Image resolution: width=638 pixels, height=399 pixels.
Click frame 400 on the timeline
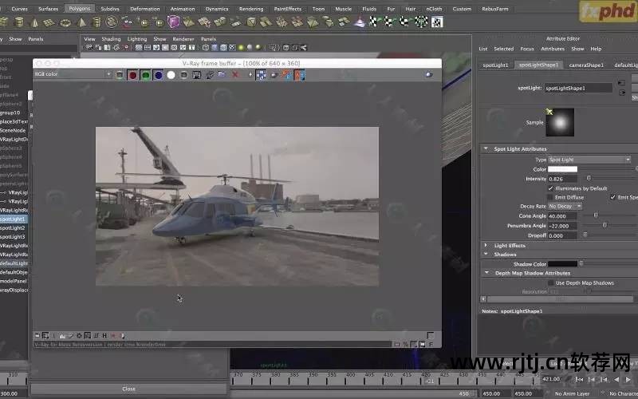[x=350, y=375]
